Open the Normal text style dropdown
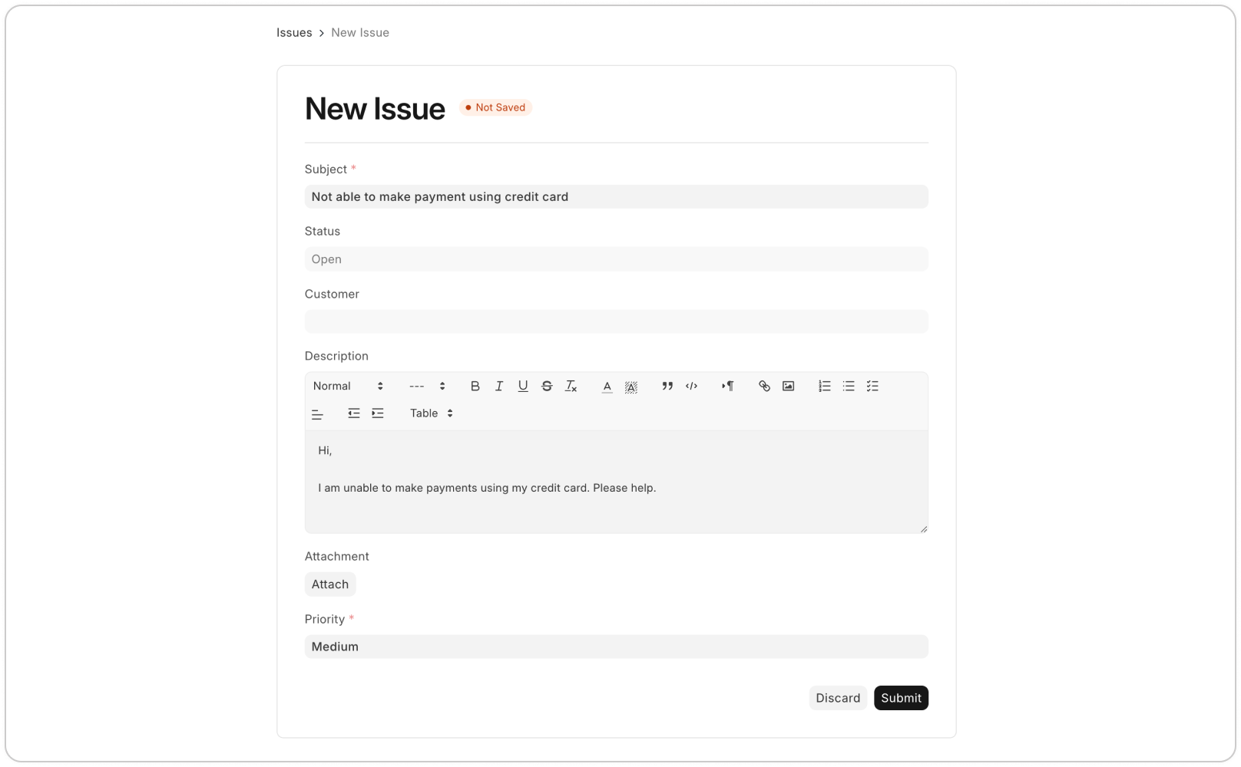The width and height of the screenshot is (1241, 767). click(348, 386)
